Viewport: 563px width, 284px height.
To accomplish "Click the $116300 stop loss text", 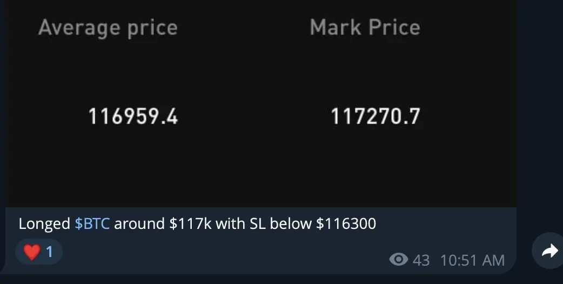I will [346, 224].
